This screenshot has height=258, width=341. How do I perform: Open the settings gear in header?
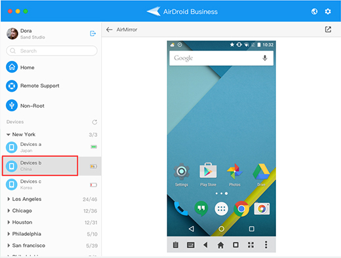pos(328,11)
